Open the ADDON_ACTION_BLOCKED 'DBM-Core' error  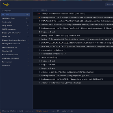(x=73, y=46)
